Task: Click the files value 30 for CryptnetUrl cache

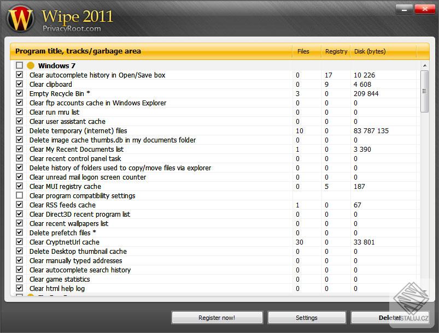Action: tap(299, 242)
